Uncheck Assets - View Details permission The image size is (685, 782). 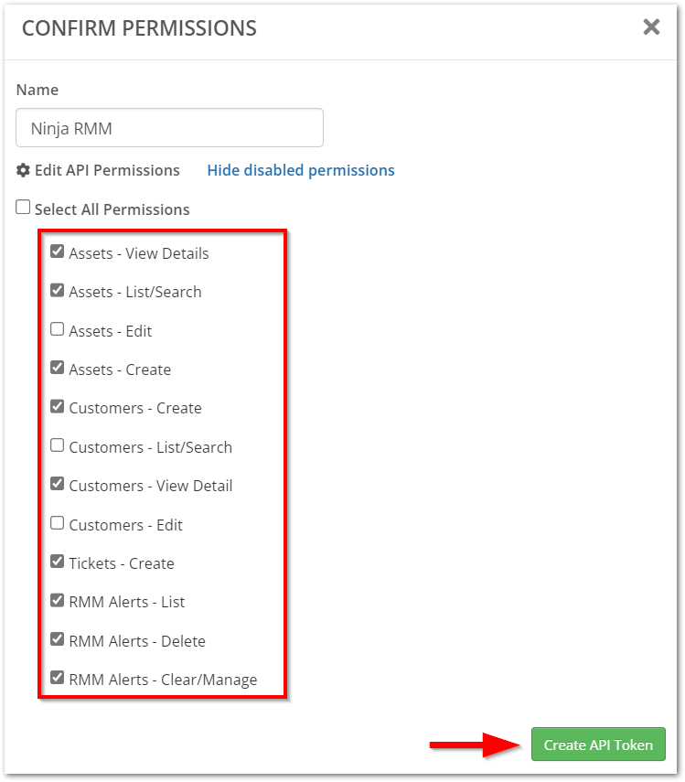point(58,252)
